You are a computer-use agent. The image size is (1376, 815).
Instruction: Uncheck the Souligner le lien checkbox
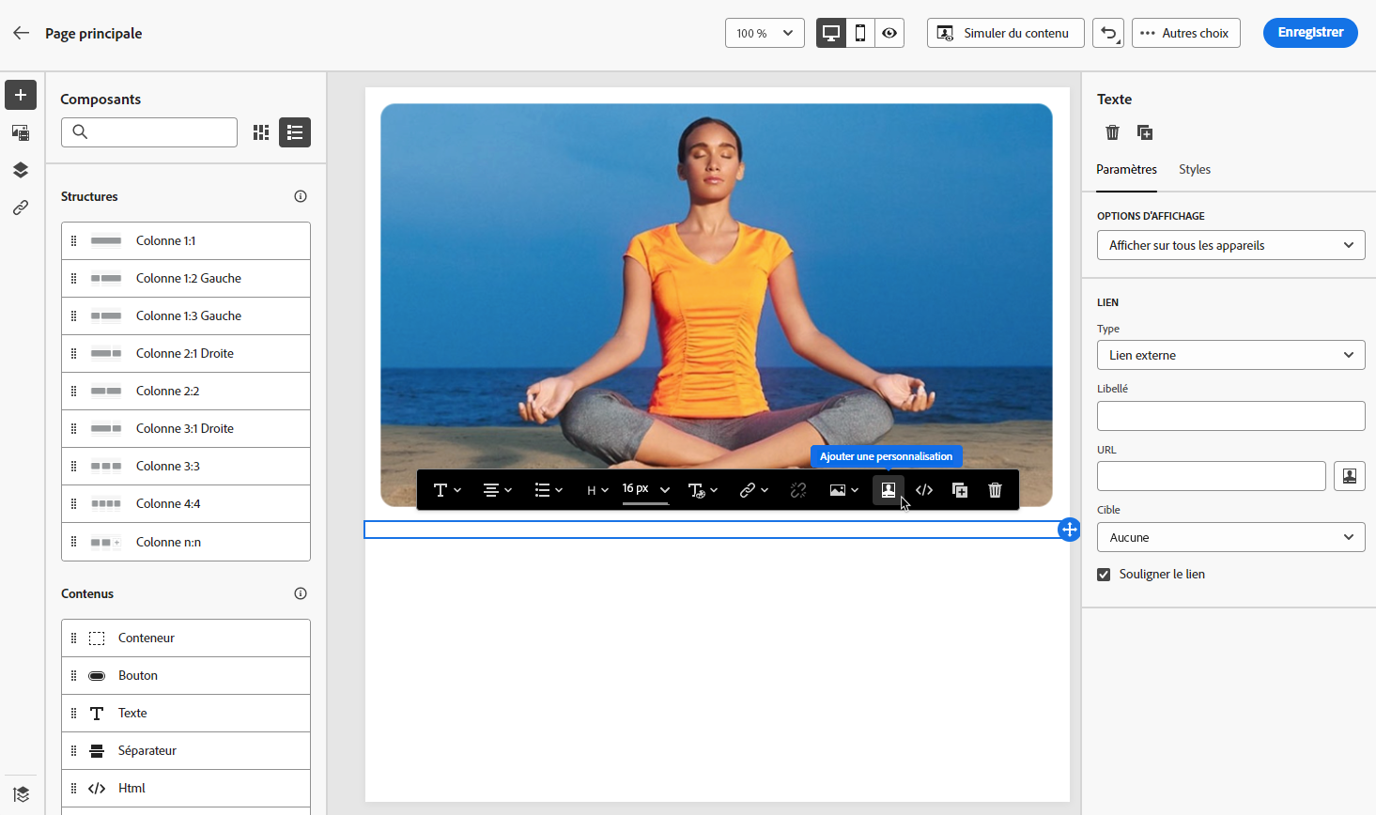coord(1104,575)
